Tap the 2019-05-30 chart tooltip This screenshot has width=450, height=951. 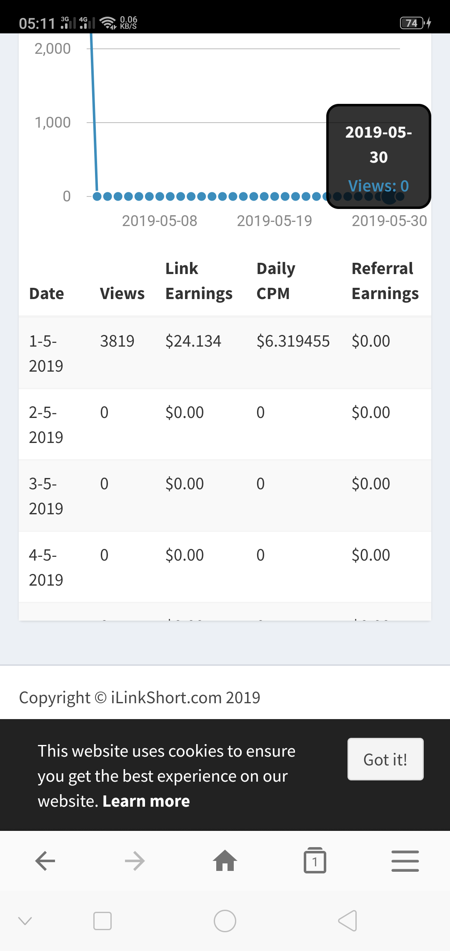pos(378,156)
